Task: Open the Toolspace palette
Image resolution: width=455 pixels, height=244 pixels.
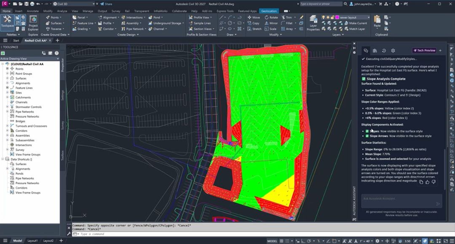Action: [x=7, y=22]
